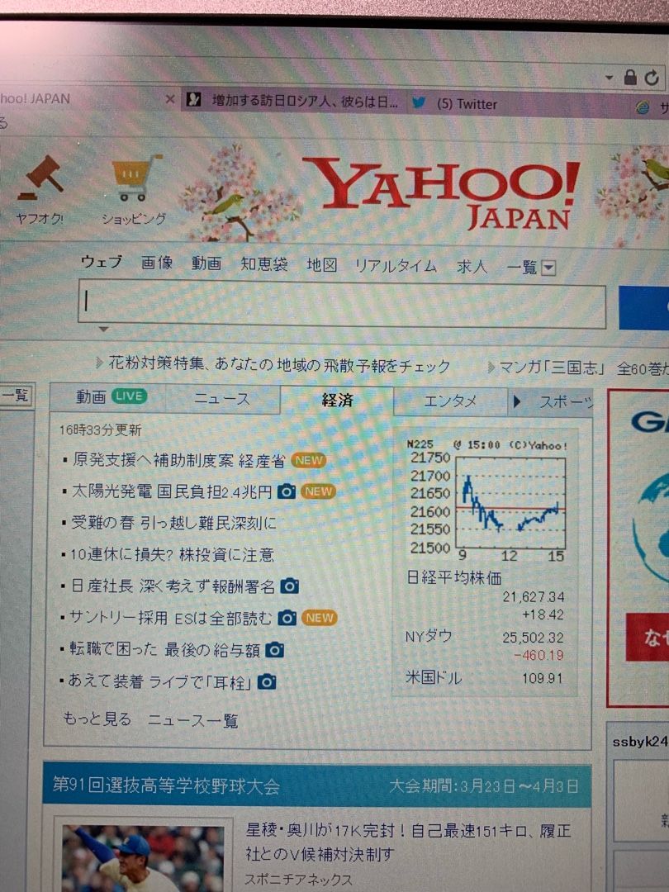Open headline 10連休に損失? 株投資に注意

click(172, 555)
